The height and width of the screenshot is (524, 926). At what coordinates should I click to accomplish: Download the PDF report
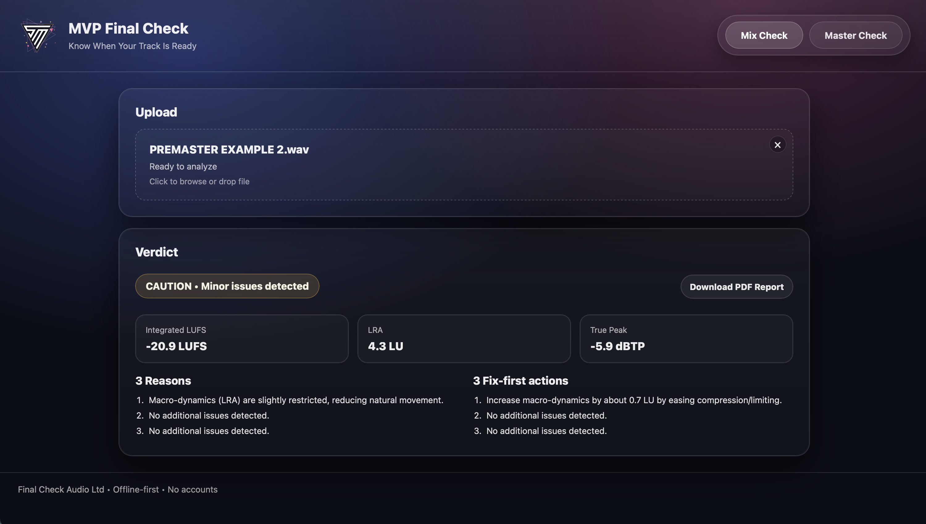tap(736, 287)
